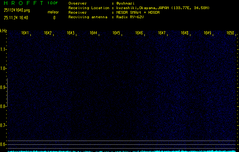Viewport: 239px width, 152px height.
Task: Click the meteor count label
Action: click(53, 12)
